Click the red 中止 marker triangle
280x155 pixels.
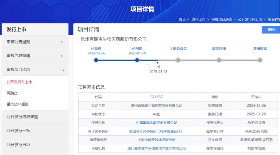[157, 63]
